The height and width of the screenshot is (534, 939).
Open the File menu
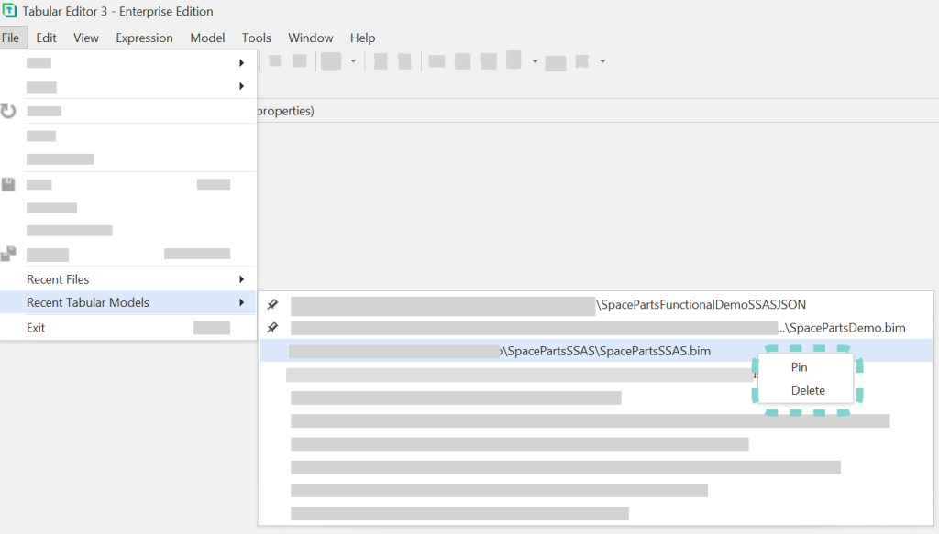pos(11,38)
